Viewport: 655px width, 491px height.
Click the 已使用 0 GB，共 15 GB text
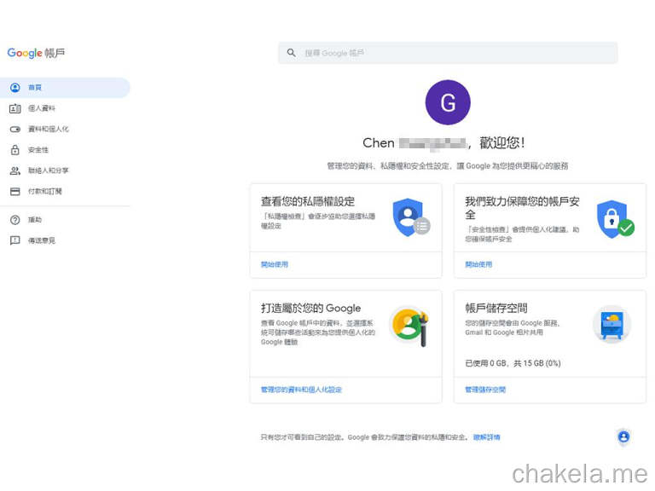(513, 363)
